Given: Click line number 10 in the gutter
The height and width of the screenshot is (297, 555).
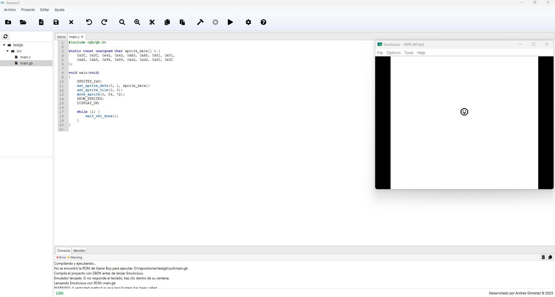Looking at the screenshot, I should [x=62, y=82].
